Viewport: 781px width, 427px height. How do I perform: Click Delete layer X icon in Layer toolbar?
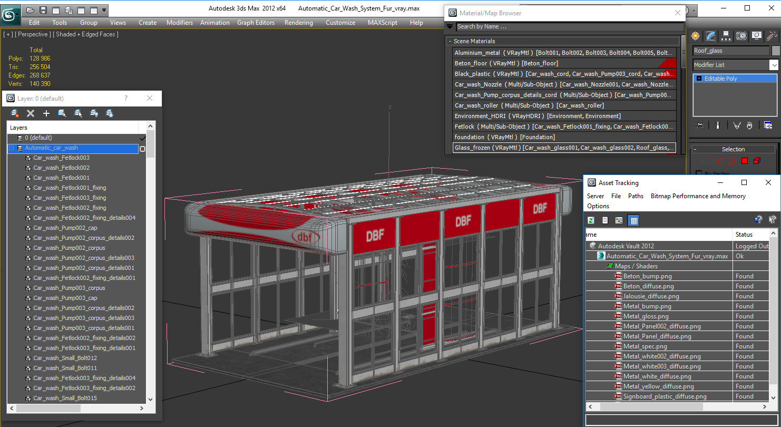pos(31,113)
